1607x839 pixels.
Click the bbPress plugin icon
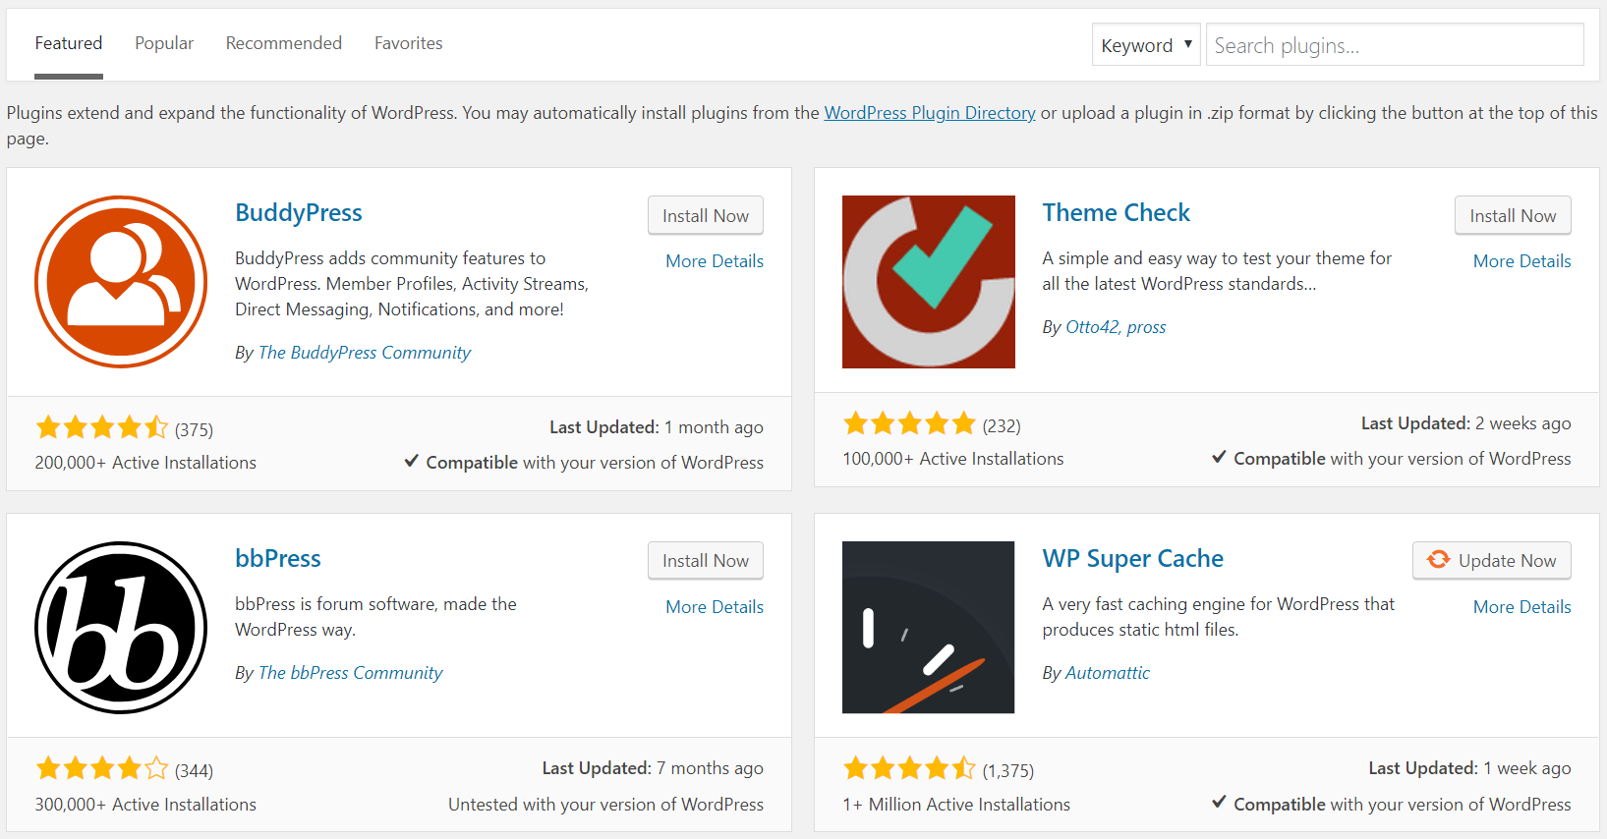120,627
